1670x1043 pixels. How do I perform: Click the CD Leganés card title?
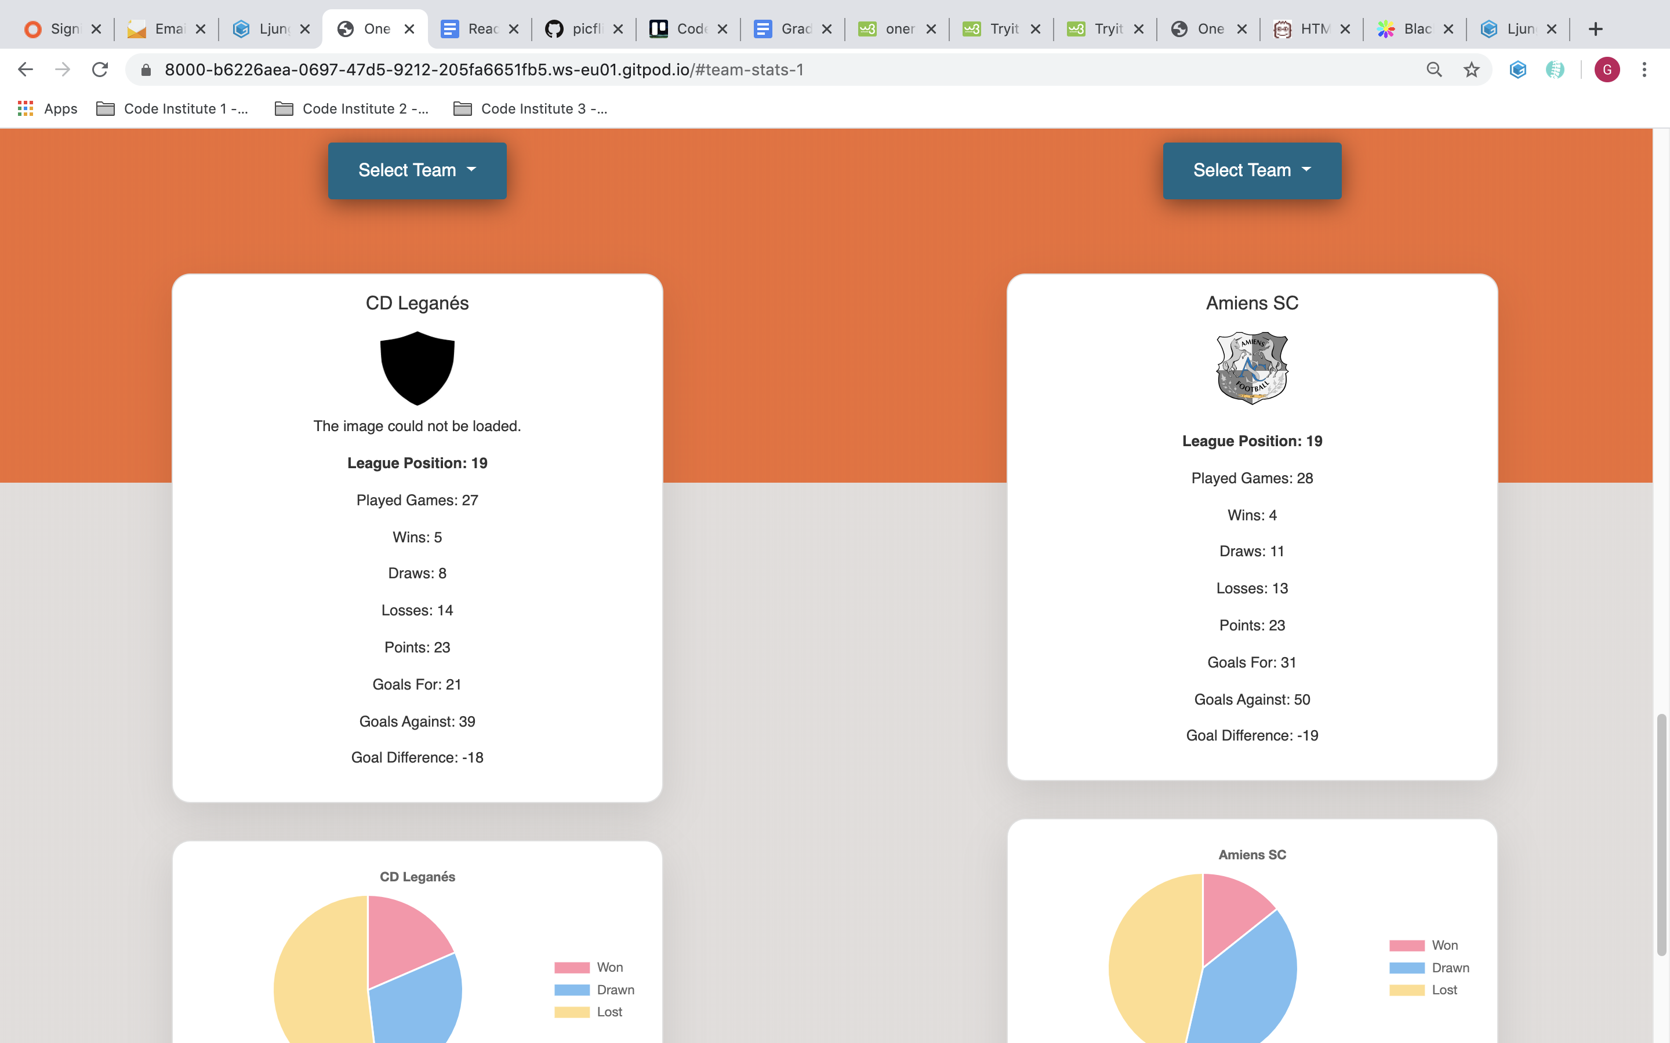(417, 303)
